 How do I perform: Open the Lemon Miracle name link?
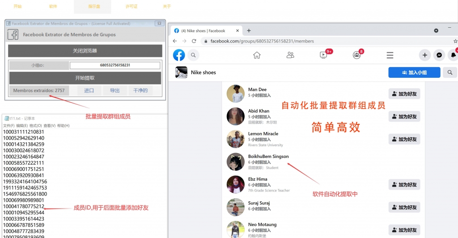click(263, 133)
